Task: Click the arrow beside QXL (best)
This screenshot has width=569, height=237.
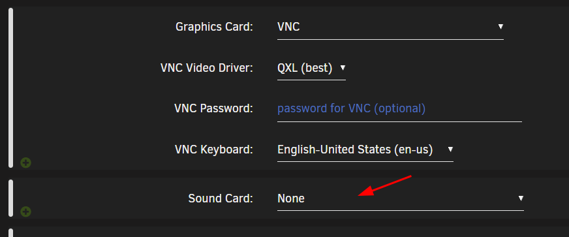Action: tap(343, 67)
